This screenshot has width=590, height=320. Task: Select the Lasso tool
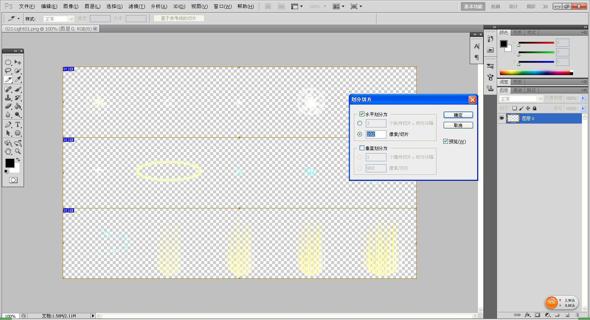8,71
